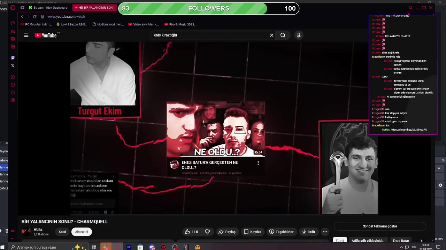Open OBS settings gear icon on right edge
Screen dimensions: 446x250
(440, 185)
